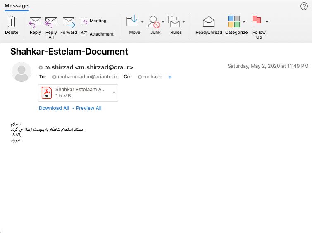Click the Reply All icon

coord(51,22)
